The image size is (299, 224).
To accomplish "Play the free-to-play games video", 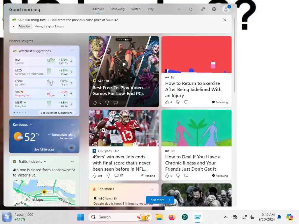I will click(x=124, y=64).
